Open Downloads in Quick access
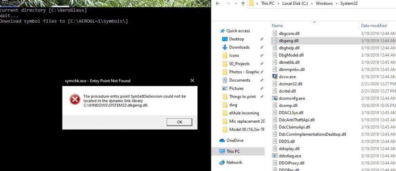This screenshot has height=171, width=396. 239,47
